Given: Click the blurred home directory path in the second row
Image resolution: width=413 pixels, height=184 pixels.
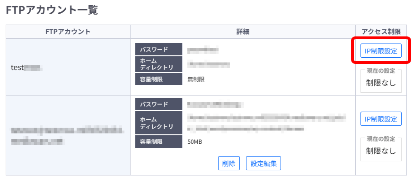Looking at the screenshot, I should point(267,123).
